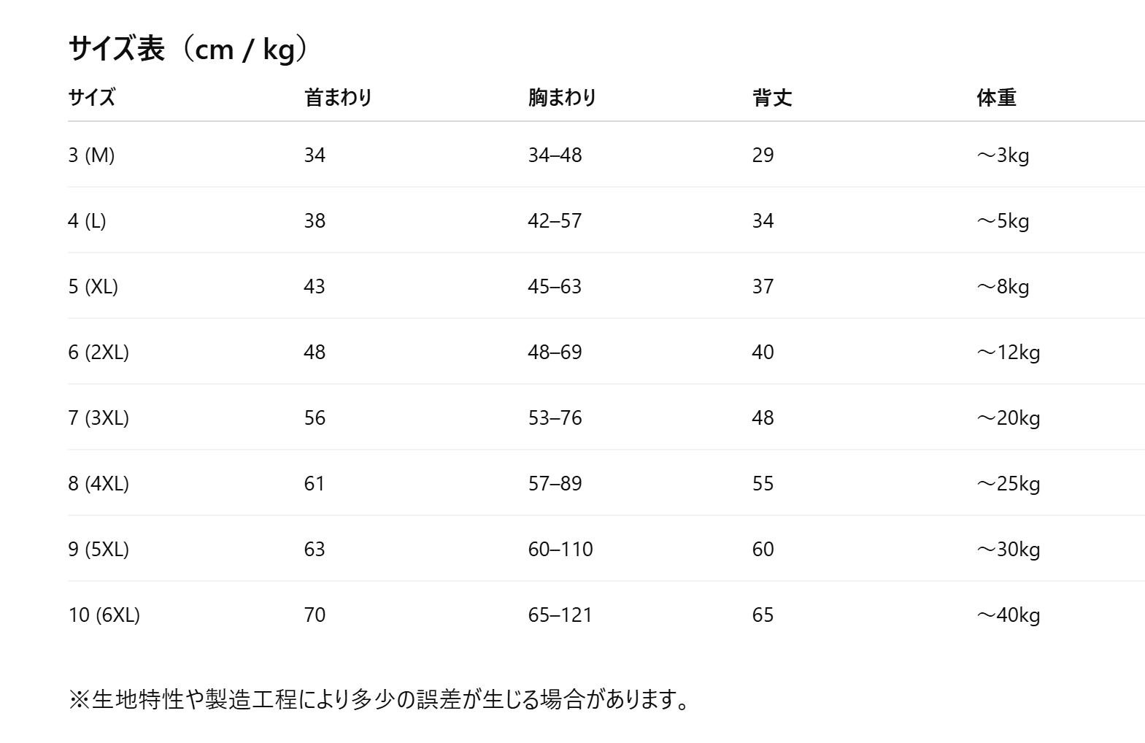
Task: Click the ～12kg weight value
Action: click(x=1008, y=352)
